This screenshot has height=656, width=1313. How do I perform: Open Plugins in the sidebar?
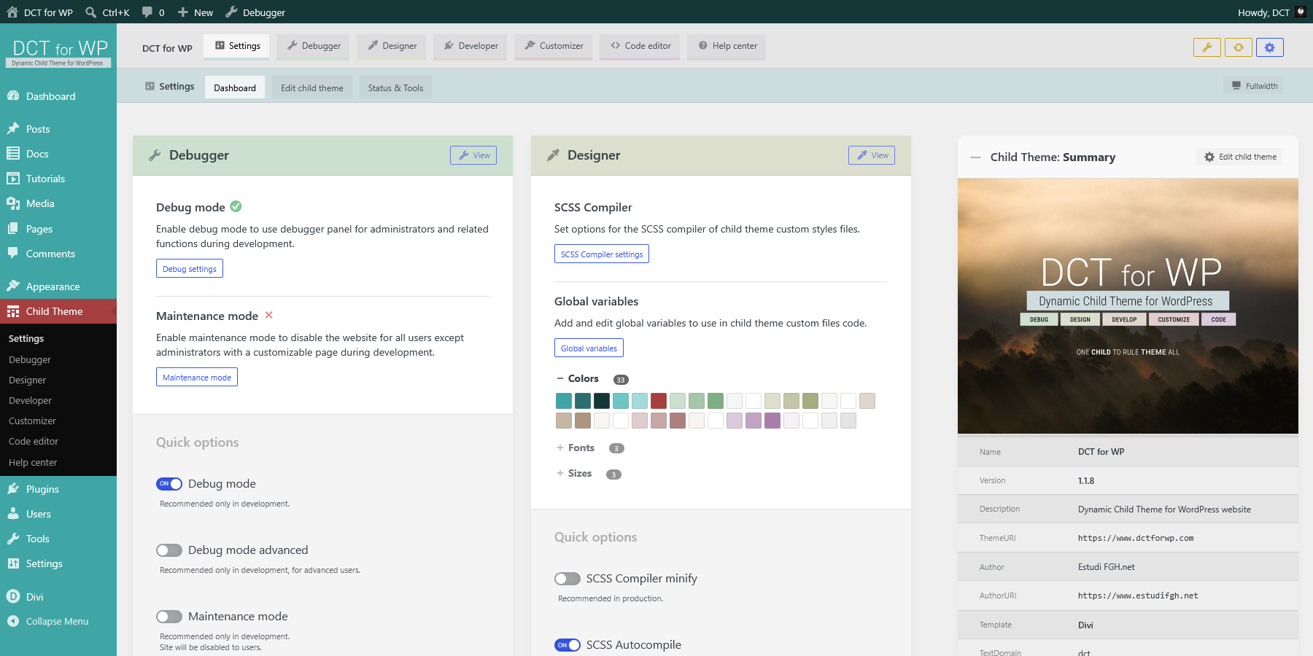58,489
